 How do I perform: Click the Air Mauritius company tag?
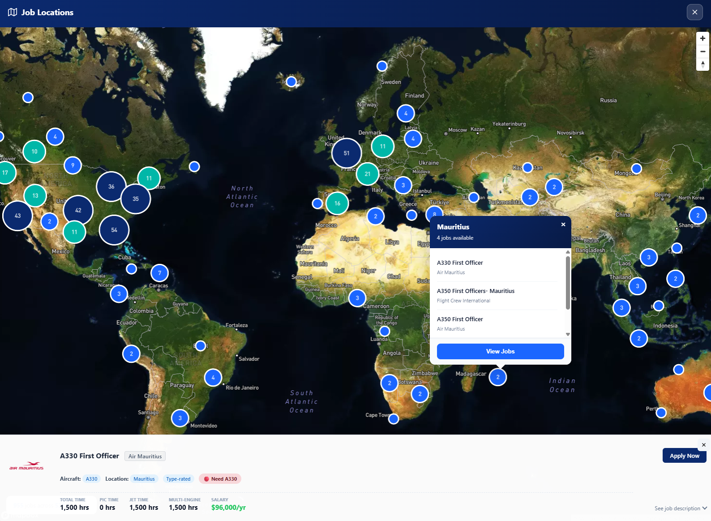point(145,456)
